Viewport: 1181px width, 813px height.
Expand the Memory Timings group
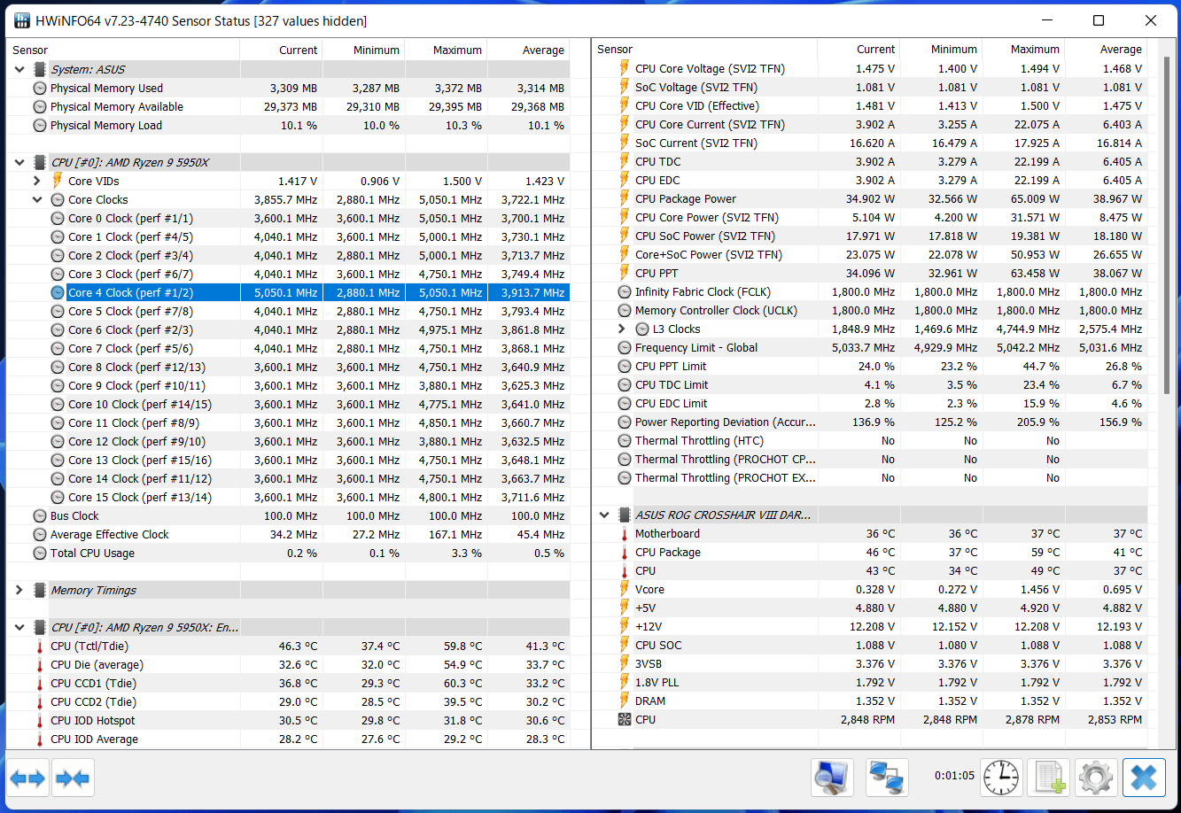click(x=19, y=590)
